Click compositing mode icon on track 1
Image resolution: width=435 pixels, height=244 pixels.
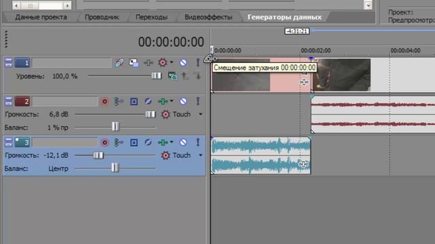click(172, 76)
